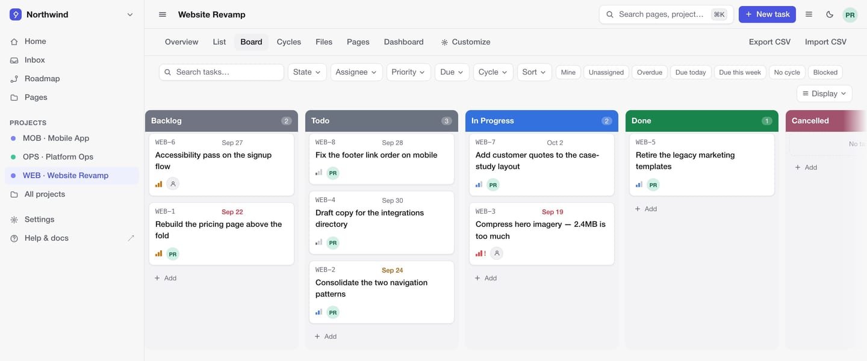The image size is (867, 361).
Task: Open the Customize gear option
Action: click(x=465, y=42)
